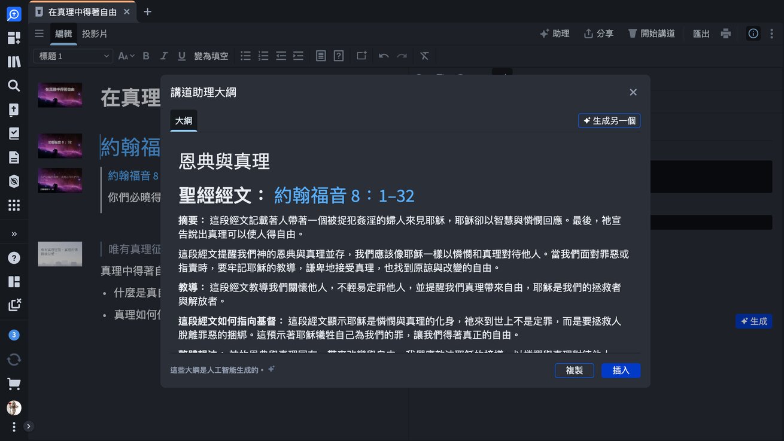Viewport: 784px width, 441px height.
Task: Click the 插入 button
Action: (621, 370)
